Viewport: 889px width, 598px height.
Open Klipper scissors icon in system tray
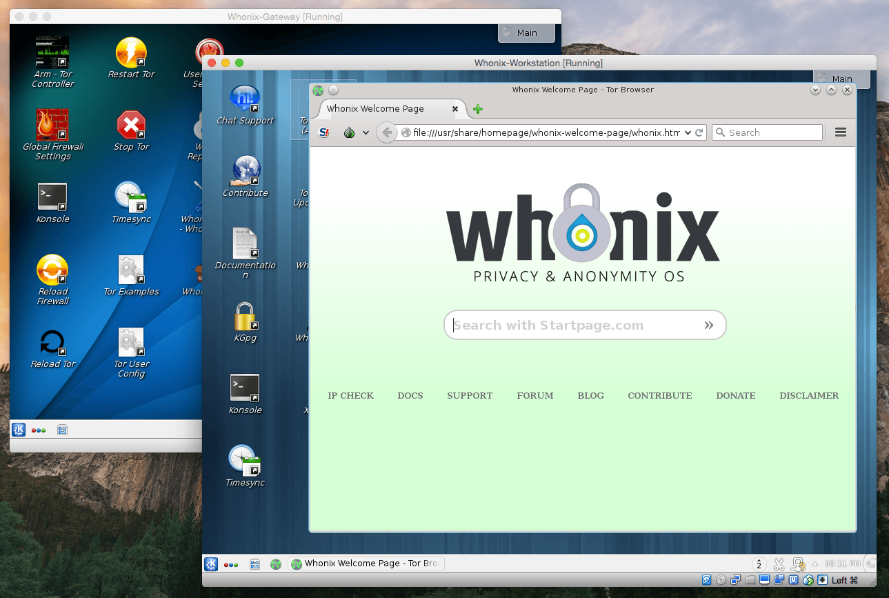(x=779, y=564)
